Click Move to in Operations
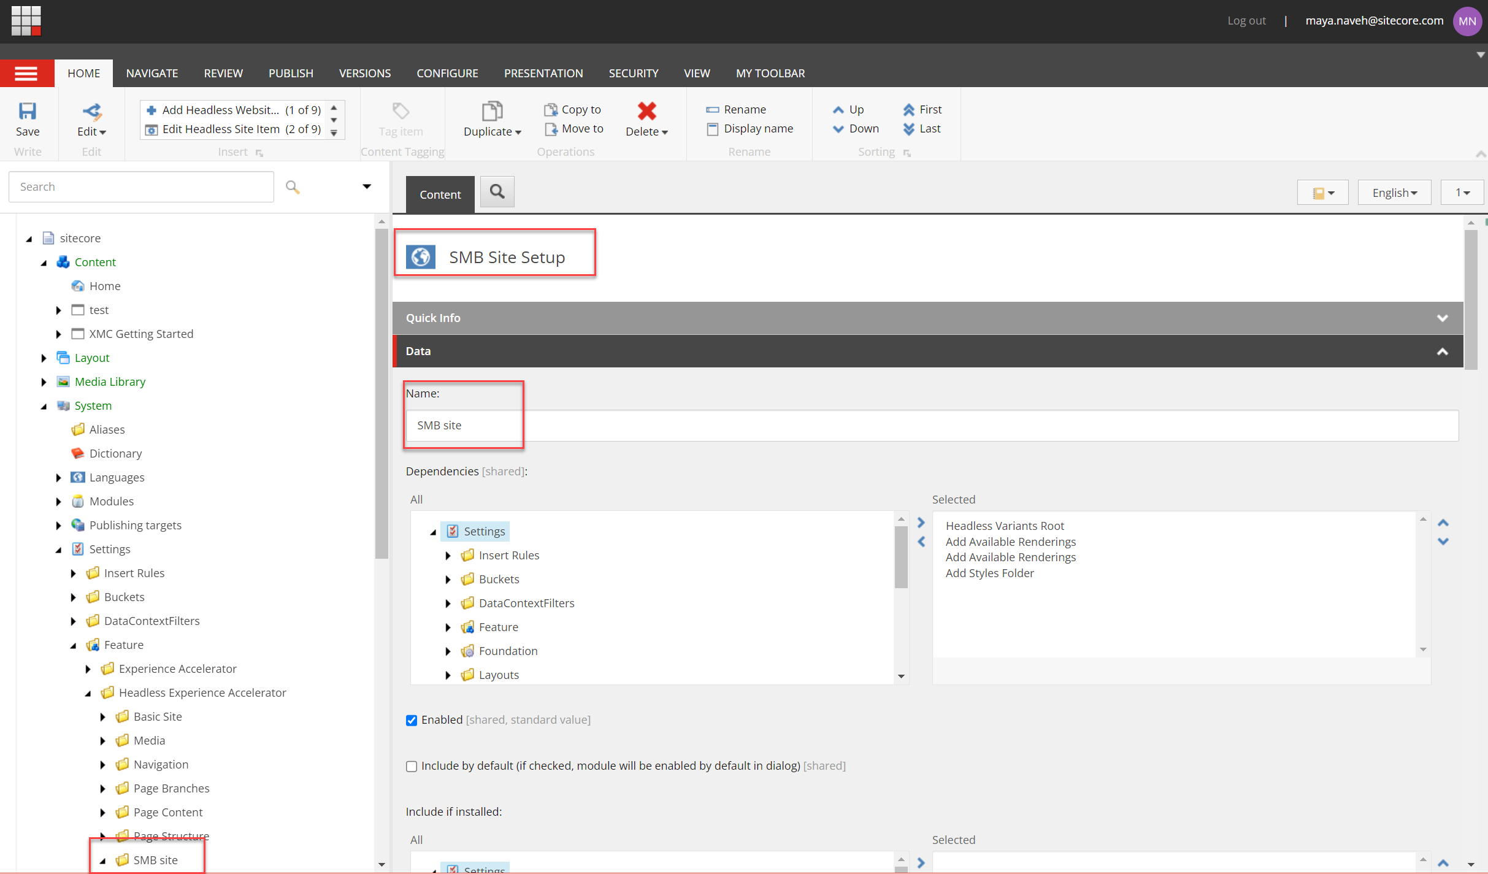The image size is (1488, 874). 574,128
